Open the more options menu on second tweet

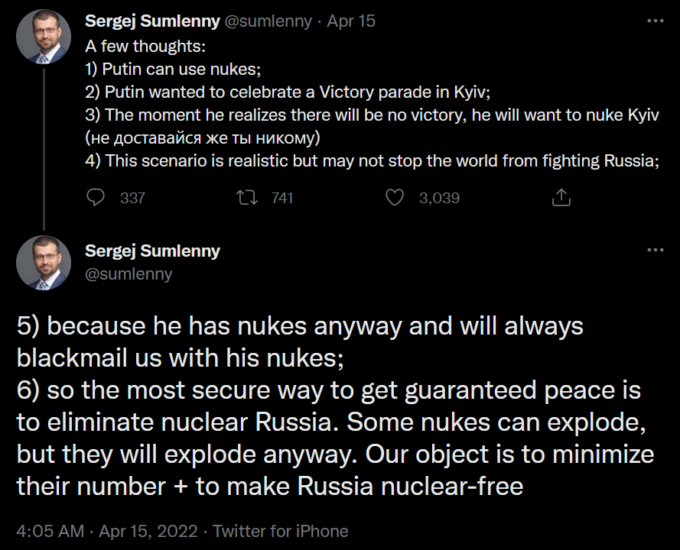pos(656,250)
